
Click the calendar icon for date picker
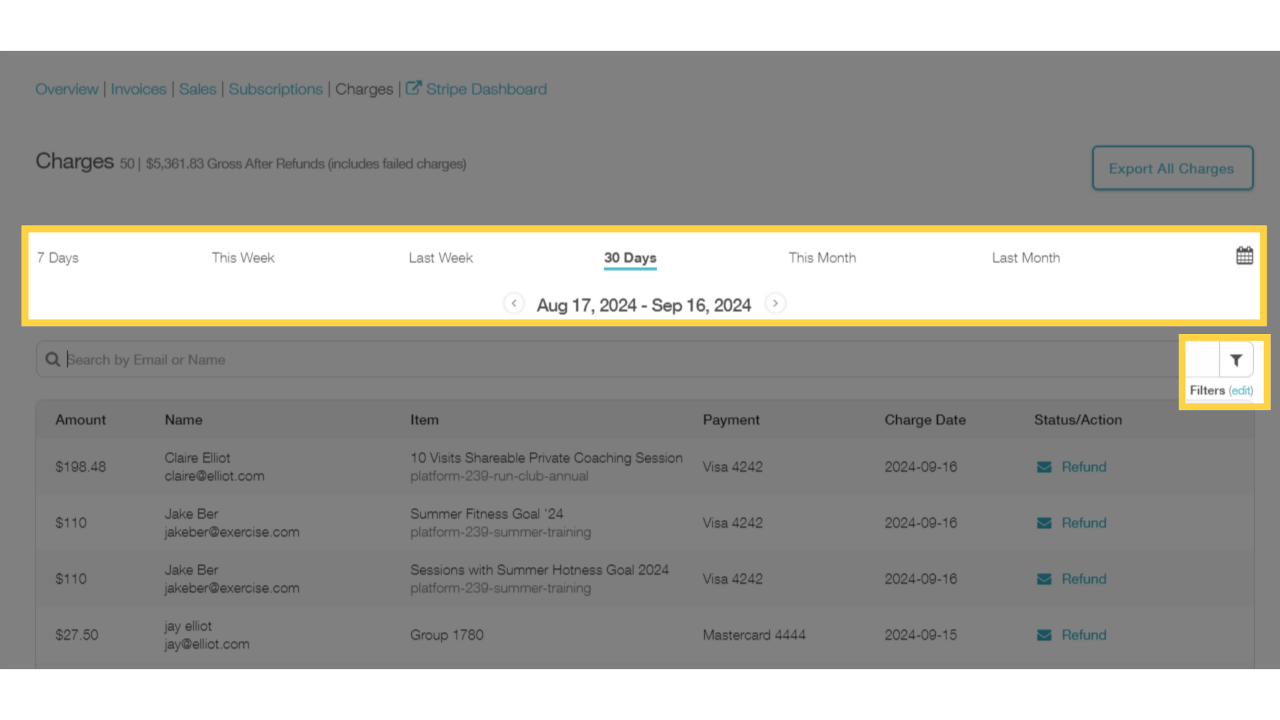pyautogui.click(x=1245, y=256)
